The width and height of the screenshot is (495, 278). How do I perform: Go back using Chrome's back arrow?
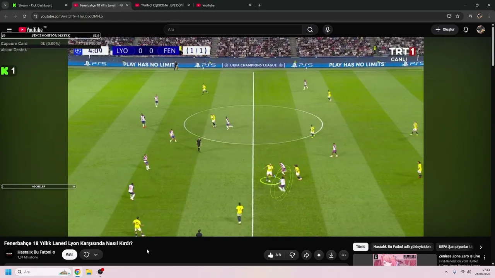pos(5,16)
